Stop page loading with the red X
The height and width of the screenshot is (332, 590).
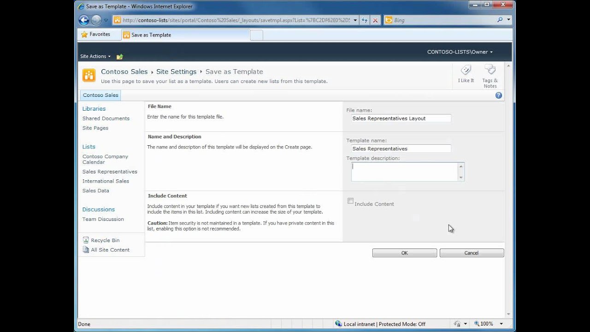tap(375, 20)
